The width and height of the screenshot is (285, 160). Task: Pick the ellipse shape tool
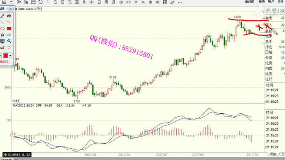coord(2,28)
